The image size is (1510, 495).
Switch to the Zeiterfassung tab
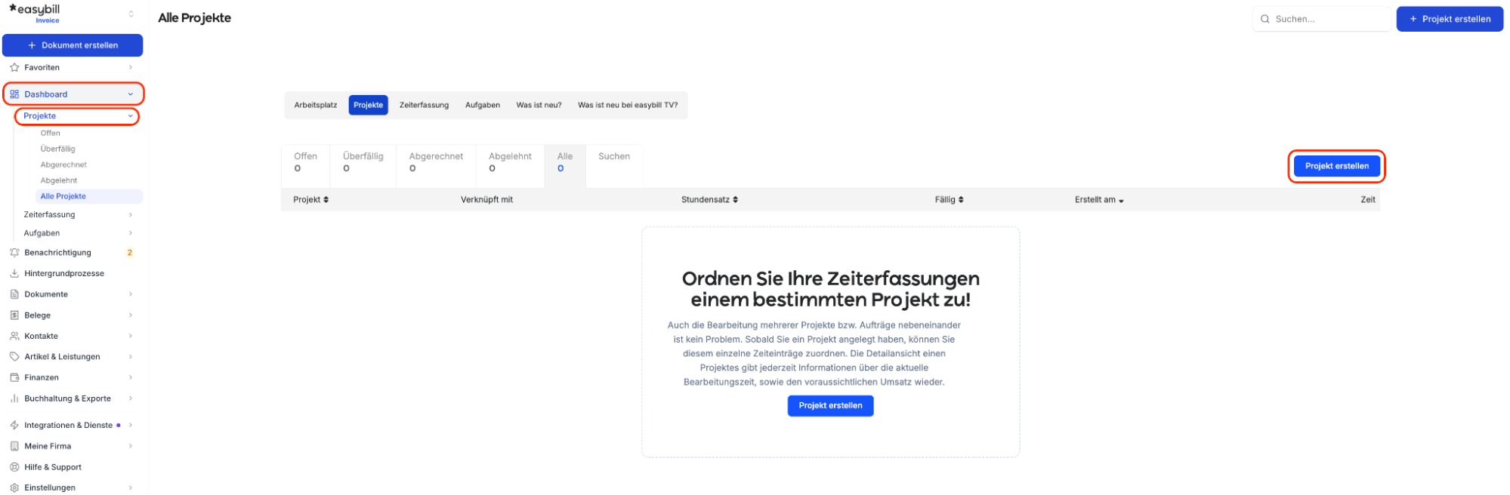[424, 105]
